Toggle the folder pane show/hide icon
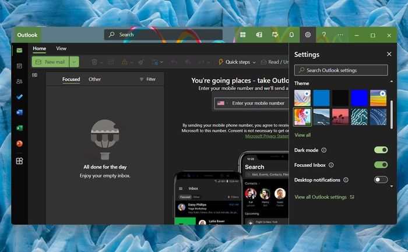This screenshot has height=252, width=408. click(34, 75)
